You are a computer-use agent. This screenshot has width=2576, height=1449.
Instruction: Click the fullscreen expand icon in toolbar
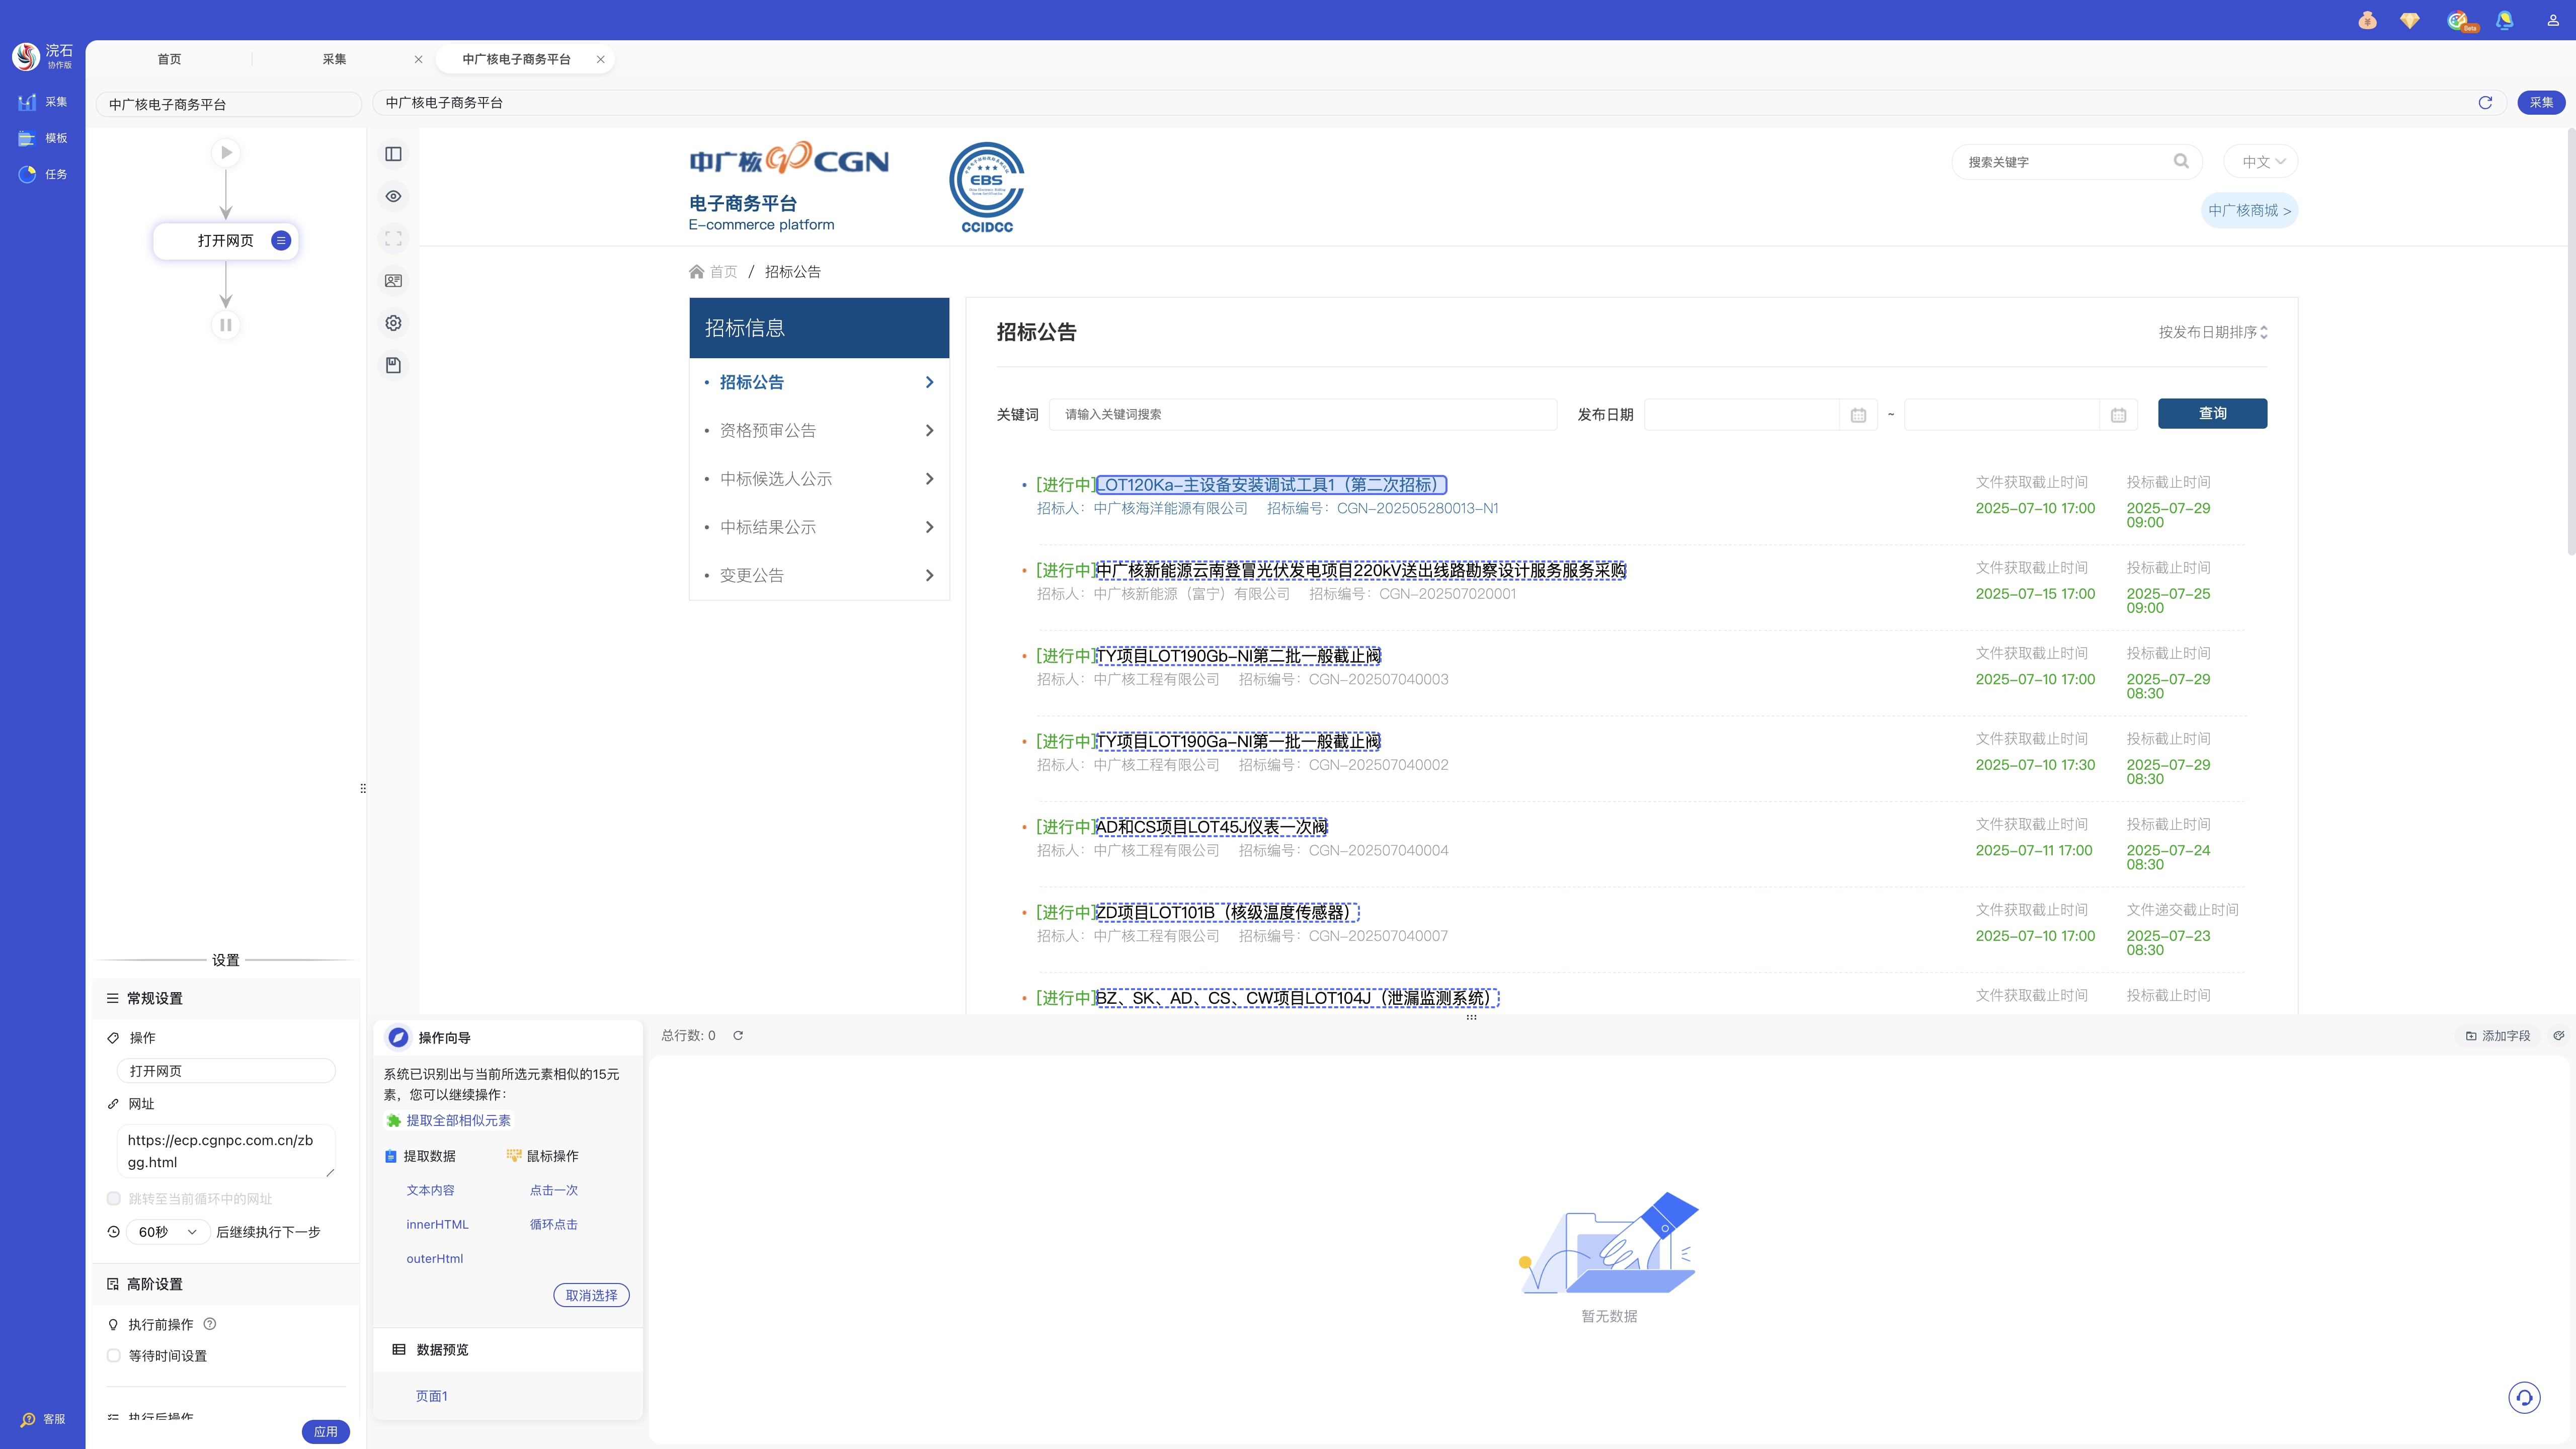tap(393, 239)
